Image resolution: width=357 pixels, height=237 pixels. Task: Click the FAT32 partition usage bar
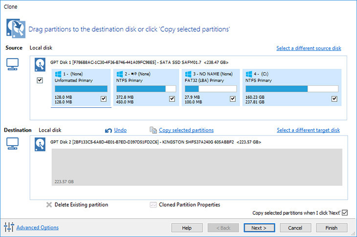click(211, 89)
